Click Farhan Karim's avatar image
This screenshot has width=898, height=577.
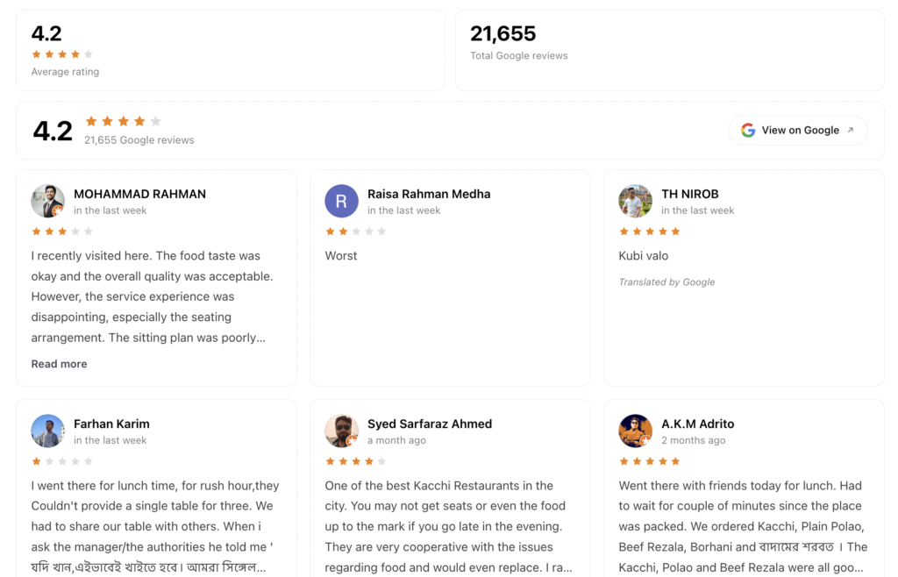pyautogui.click(x=47, y=431)
